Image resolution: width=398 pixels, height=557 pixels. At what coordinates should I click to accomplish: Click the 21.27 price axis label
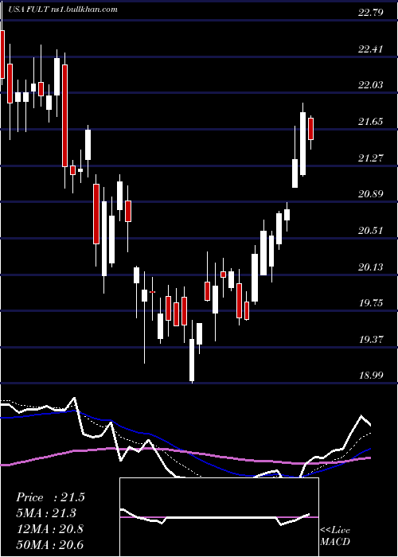click(371, 158)
